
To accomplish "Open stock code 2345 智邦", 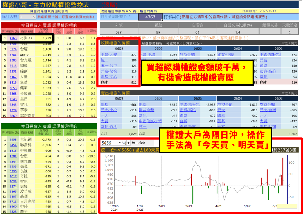I will click(13, 105).
